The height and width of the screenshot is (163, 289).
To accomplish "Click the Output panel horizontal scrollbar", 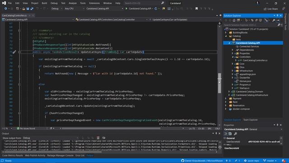I will tap(53, 152).
